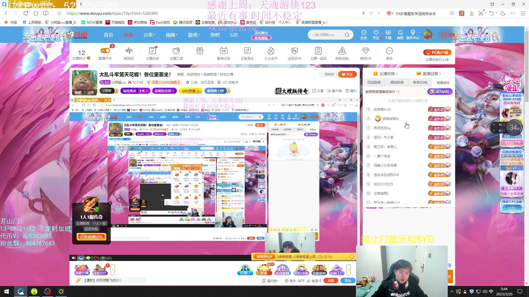Viewport: 529px width, 297px height.
Task: Open the 祈福 blessing icon with NEW badge
Action: pyautogui.click(x=264, y=269)
